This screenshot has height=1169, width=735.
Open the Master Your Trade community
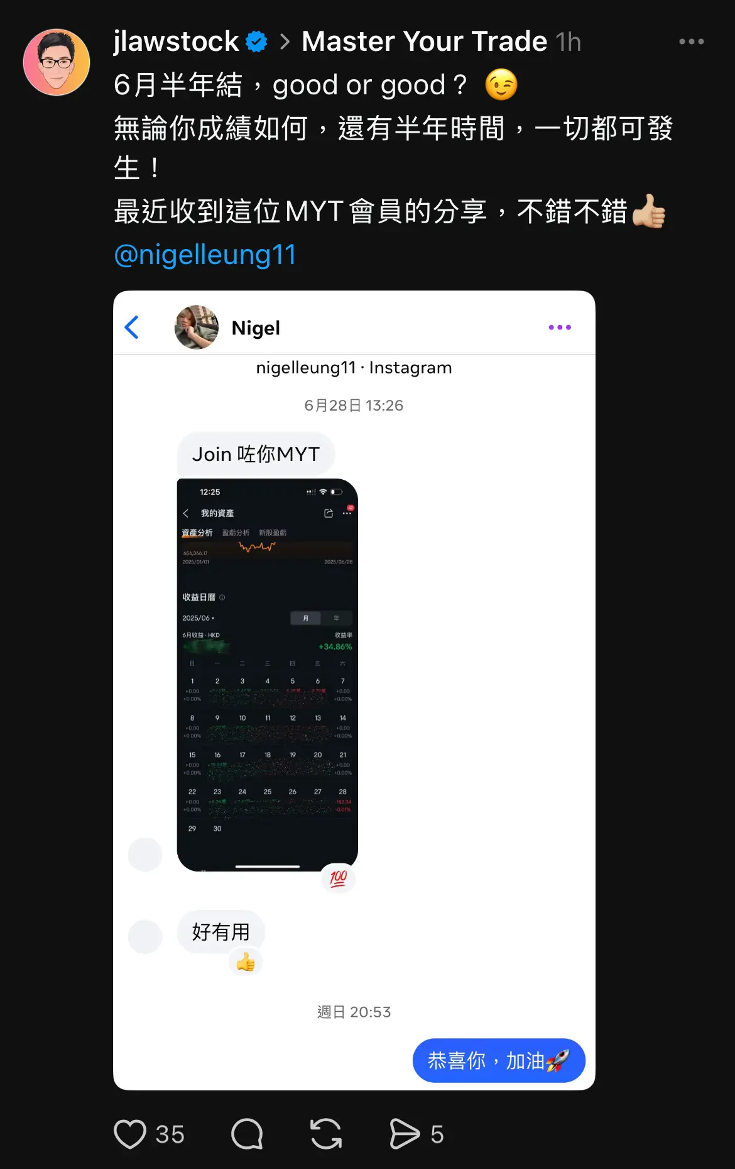point(424,42)
